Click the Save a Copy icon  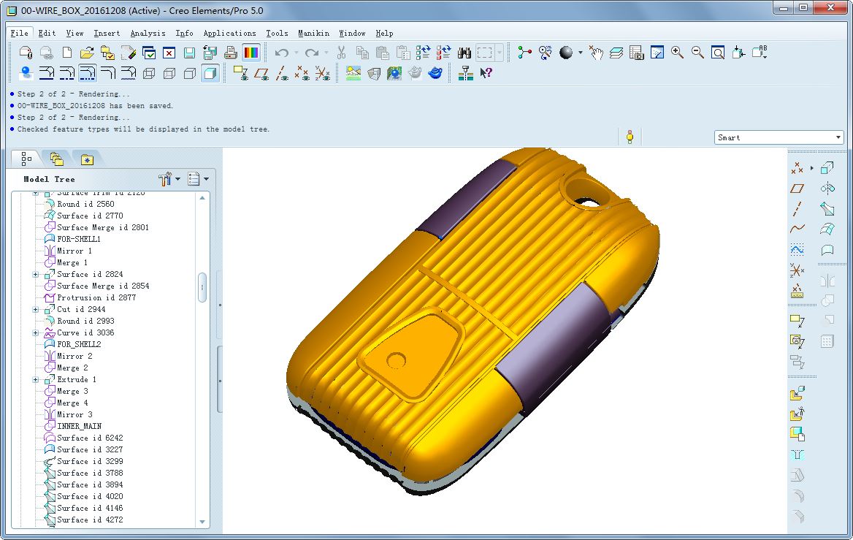coord(210,53)
